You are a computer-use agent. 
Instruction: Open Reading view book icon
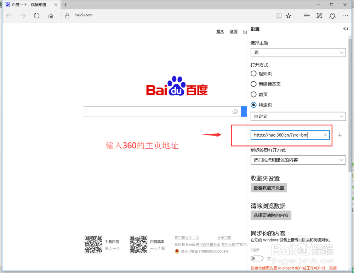click(279, 16)
